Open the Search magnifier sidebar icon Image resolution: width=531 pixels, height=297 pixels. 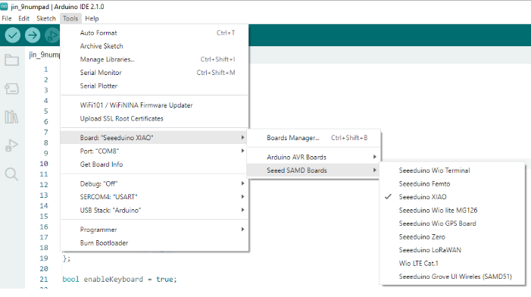(x=12, y=174)
